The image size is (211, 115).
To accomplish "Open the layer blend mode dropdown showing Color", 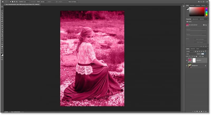I will [x=191, y=54].
